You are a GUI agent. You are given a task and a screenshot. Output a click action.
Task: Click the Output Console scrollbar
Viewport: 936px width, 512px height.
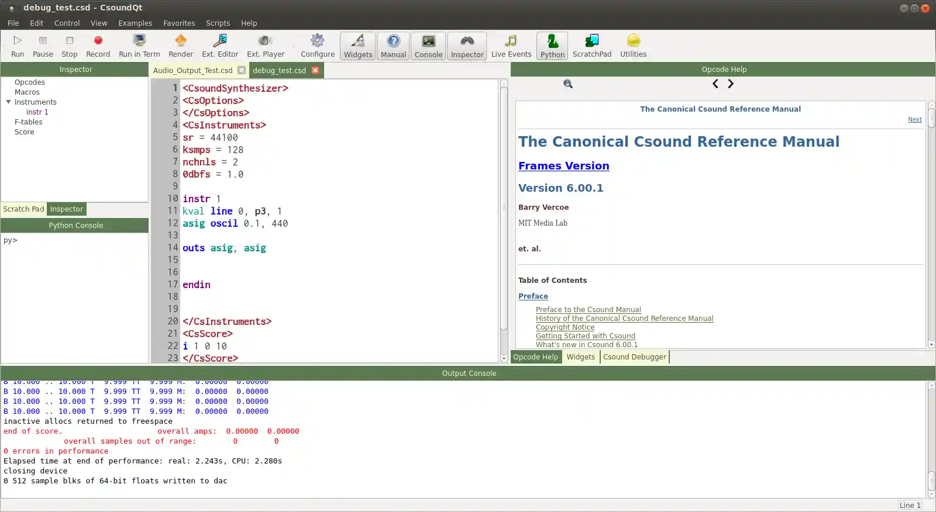coord(931,440)
